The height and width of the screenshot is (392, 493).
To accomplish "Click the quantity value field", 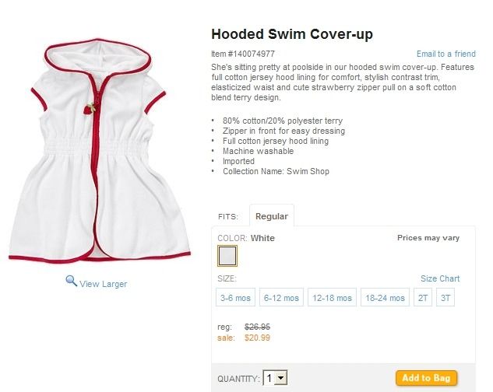I will point(269,378).
